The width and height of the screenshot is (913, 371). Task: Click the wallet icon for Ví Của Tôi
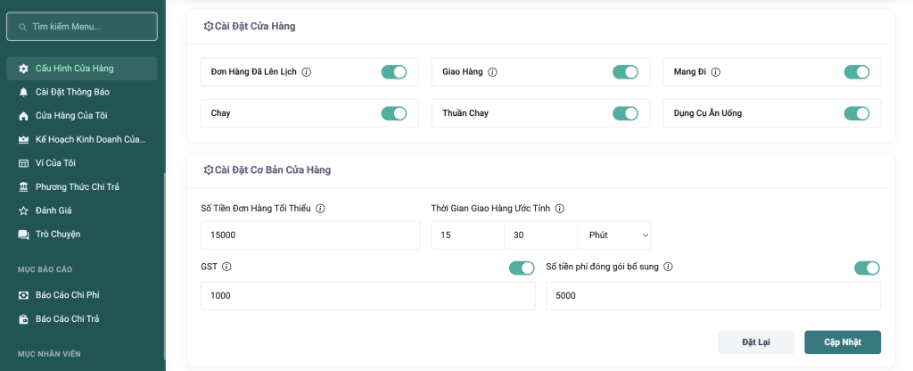(23, 163)
